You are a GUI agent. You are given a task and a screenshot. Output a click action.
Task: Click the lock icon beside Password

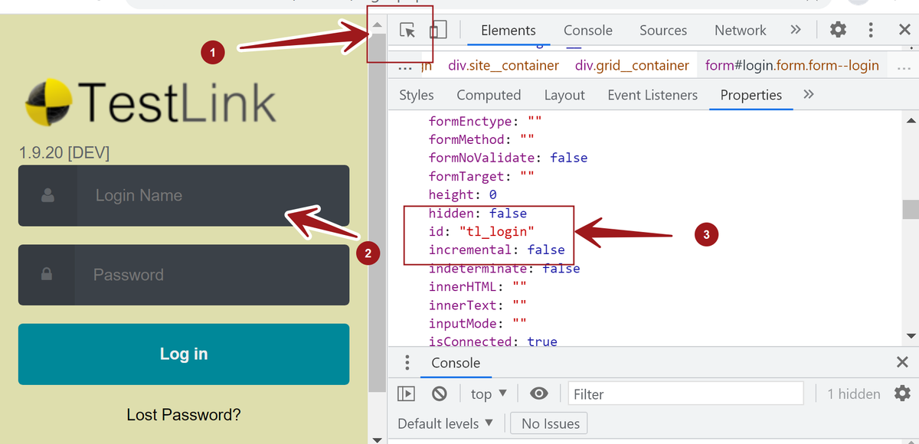click(x=47, y=273)
